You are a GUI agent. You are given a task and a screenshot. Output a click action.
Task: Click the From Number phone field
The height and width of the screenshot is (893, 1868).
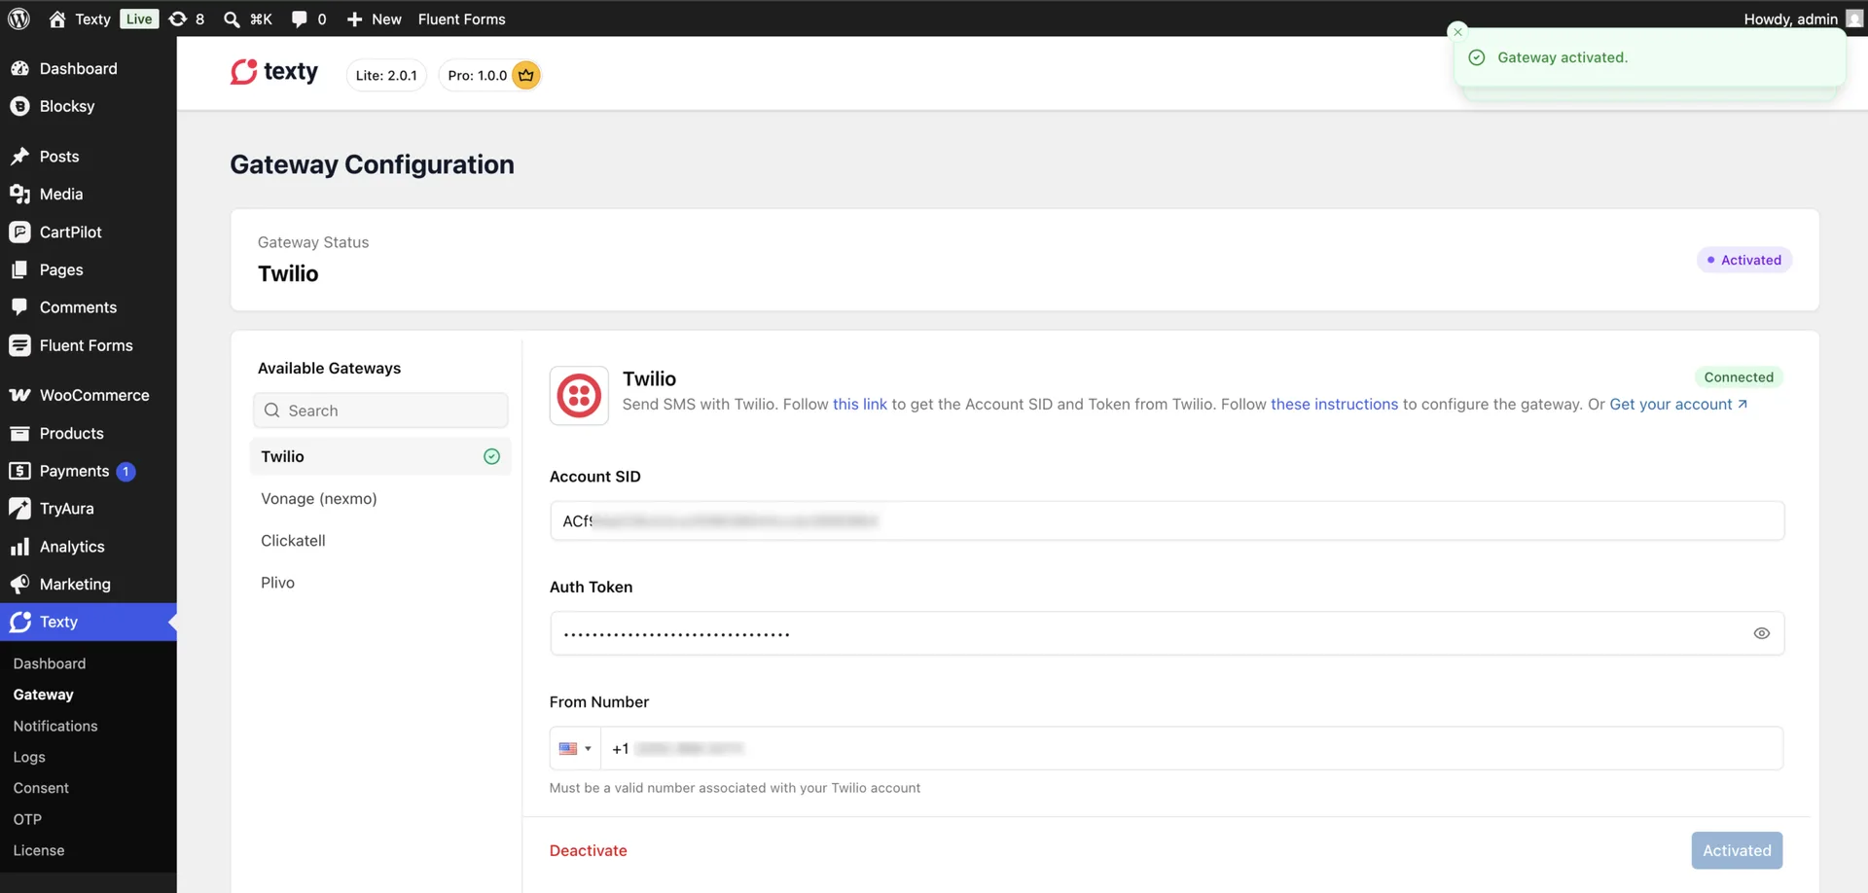[x=1191, y=748]
